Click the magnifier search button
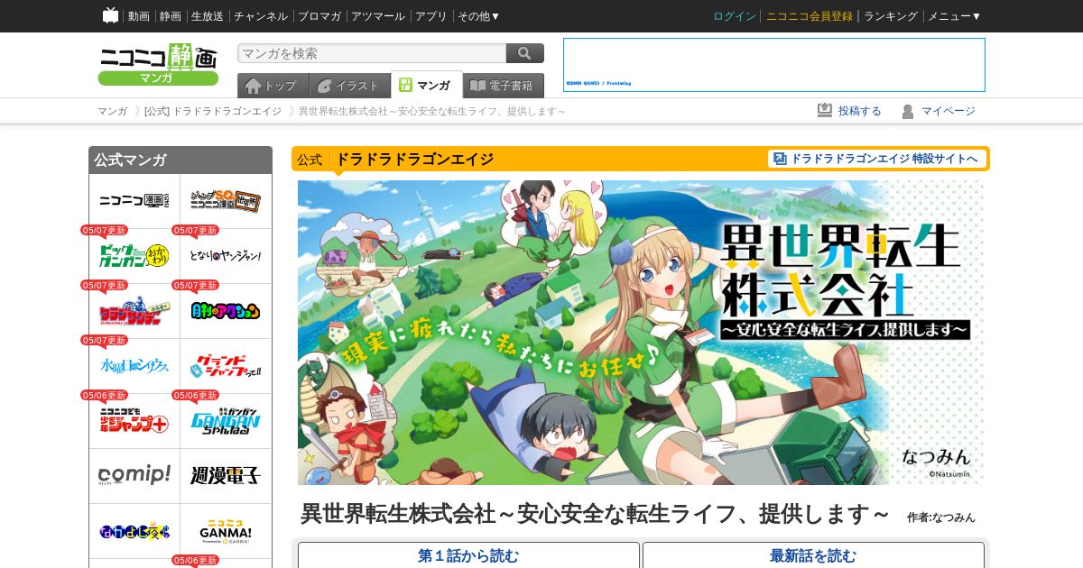This screenshot has height=568, width=1083. point(525,53)
